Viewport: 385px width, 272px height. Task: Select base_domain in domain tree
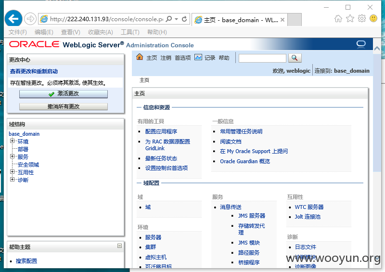(24, 134)
